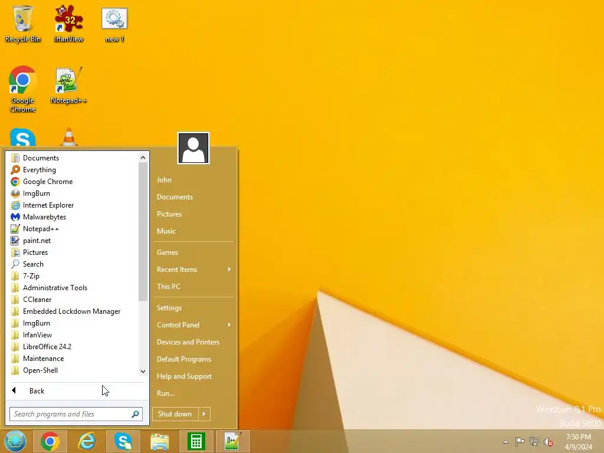Viewport: 604px width, 453px height.
Task: Click the user account picture
Action: pyautogui.click(x=193, y=148)
